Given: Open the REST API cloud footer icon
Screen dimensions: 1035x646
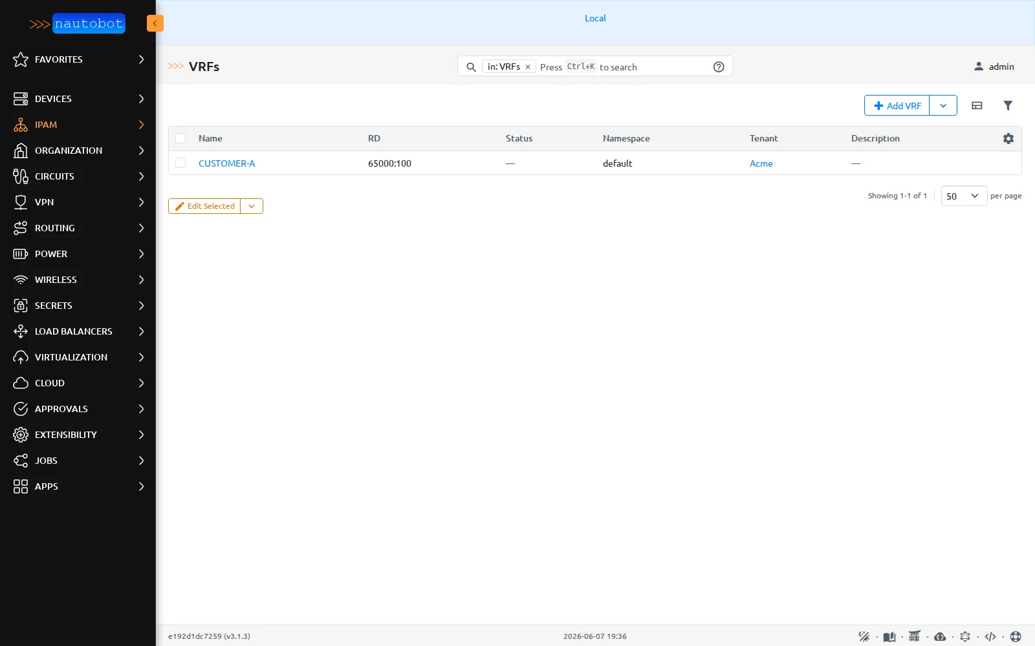Looking at the screenshot, I should coord(940,636).
